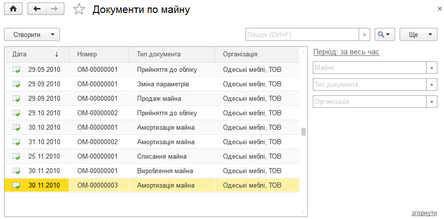
Task: Click into the Тип документа filter field
Action: [370, 85]
